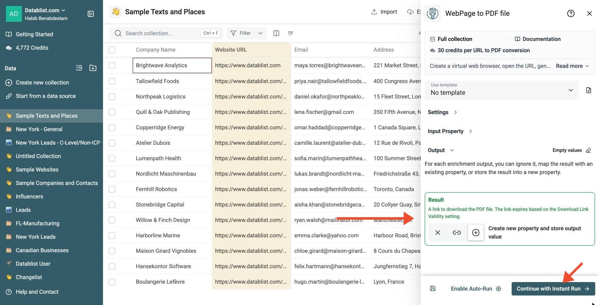Toggle column layout icon next to Filter

pos(277,33)
